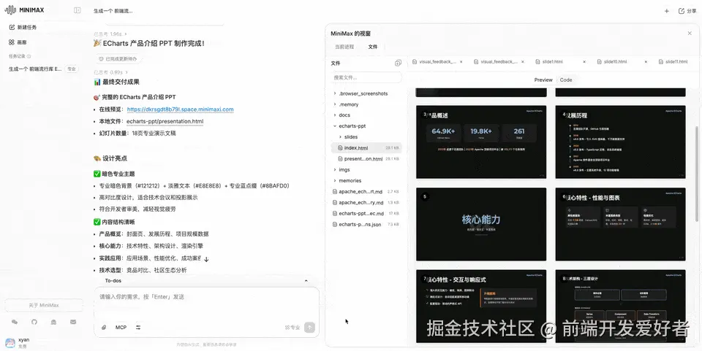Click the copy files icon in file panel

pyautogui.click(x=398, y=63)
